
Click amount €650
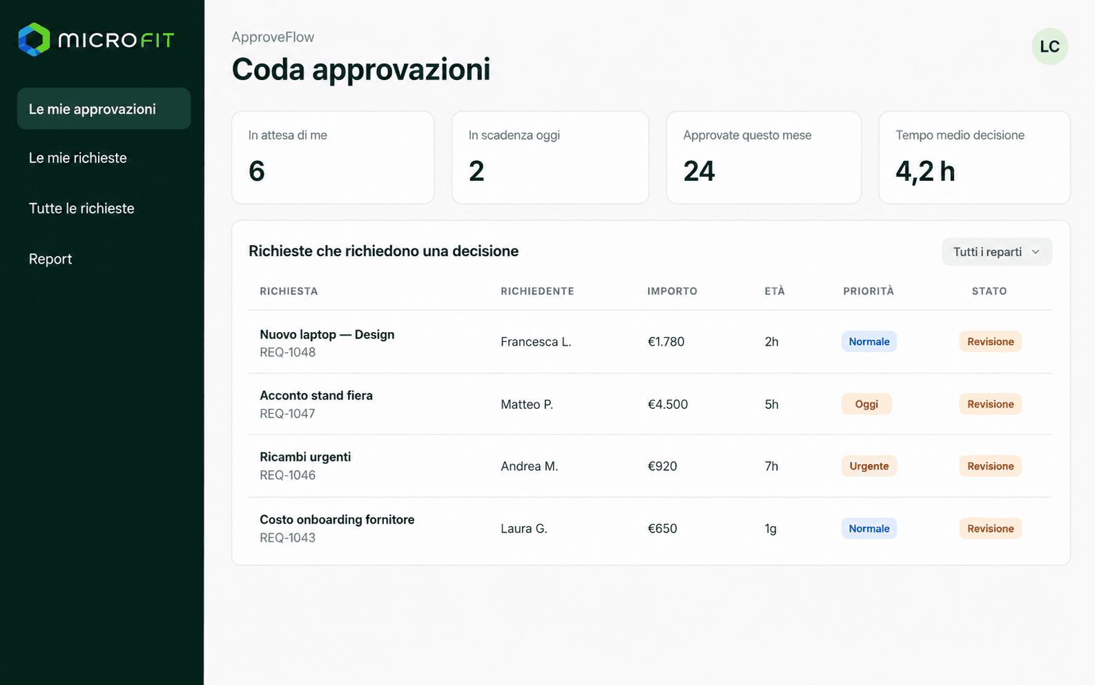tap(662, 529)
